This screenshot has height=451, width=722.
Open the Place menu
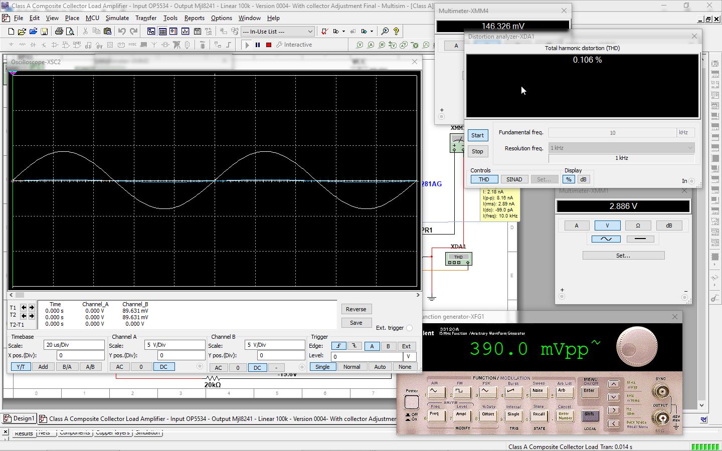click(72, 18)
